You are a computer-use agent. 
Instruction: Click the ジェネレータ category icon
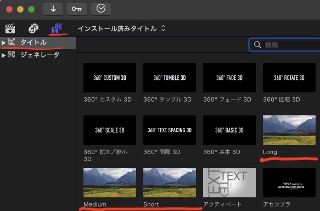tap(11, 55)
